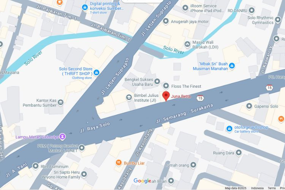Click the Anugerah jaya motor marker
This screenshot has width=285, height=190.
[166, 21]
